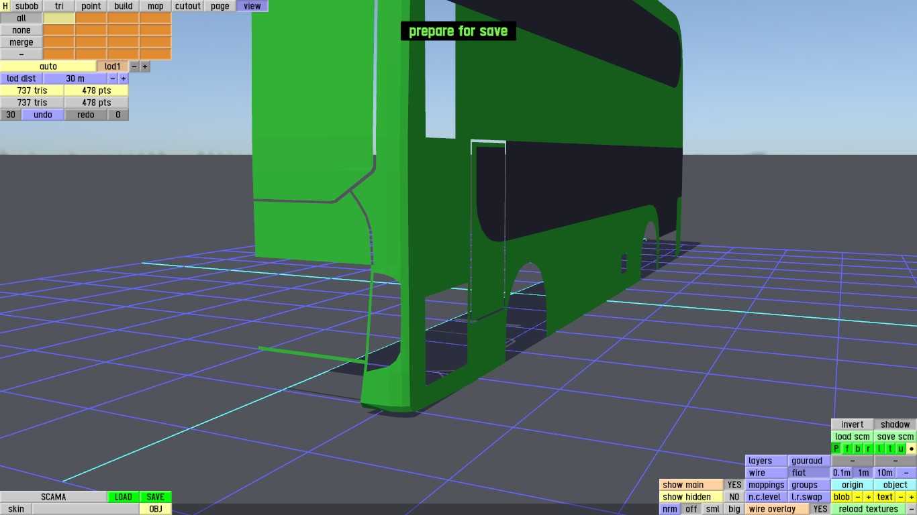917x515 pixels.
Task: Select the sml option
Action: (713, 509)
